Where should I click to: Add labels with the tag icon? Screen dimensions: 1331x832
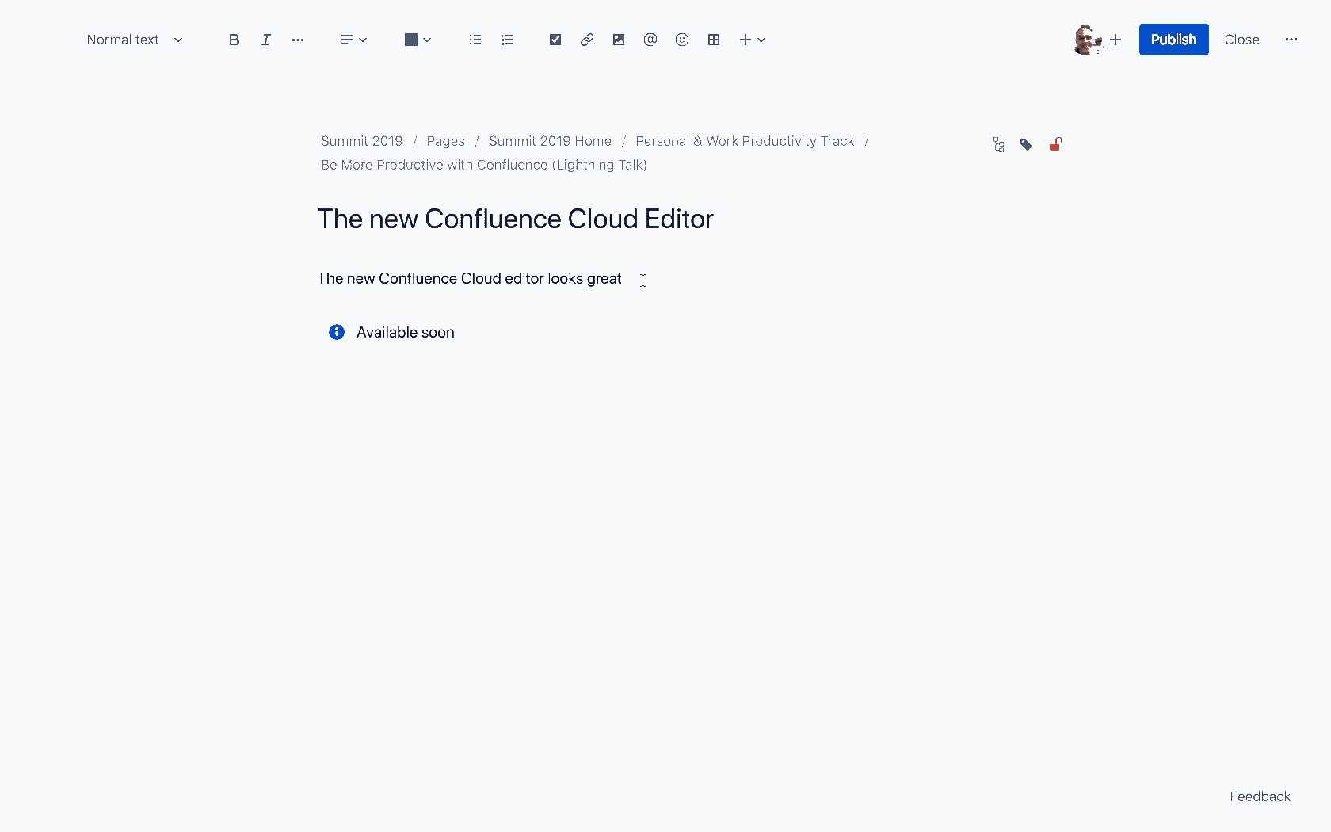(1026, 144)
